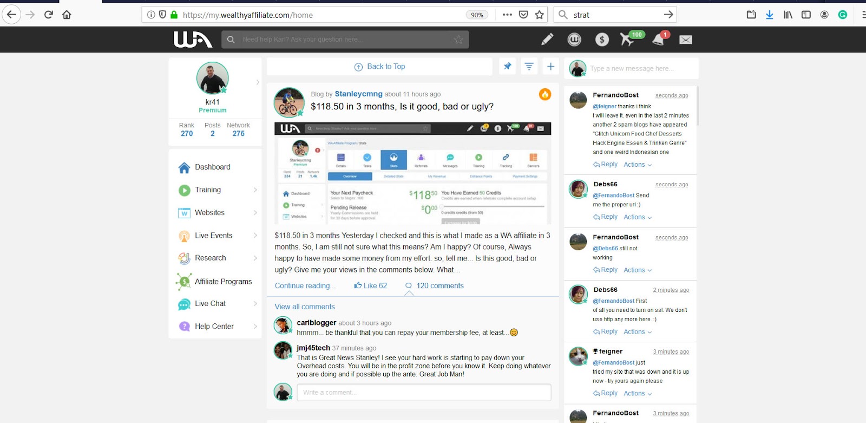866x423 pixels.
Task: Go back in browser history
Action: (11, 15)
